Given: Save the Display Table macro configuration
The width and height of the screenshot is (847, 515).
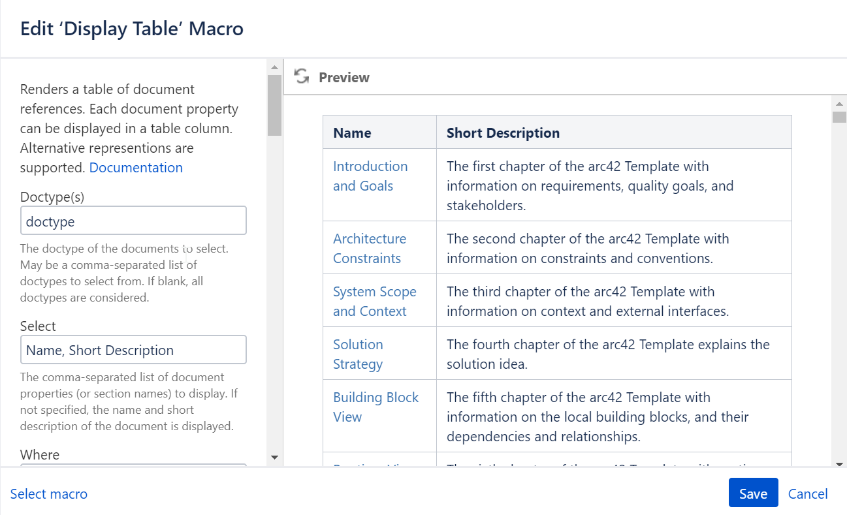Looking at the screenshot, I should [x=753, y=493].
